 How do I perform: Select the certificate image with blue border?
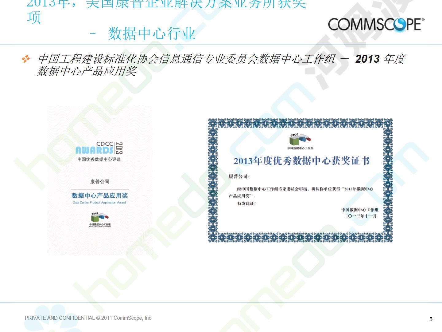[x=300, y=180]
